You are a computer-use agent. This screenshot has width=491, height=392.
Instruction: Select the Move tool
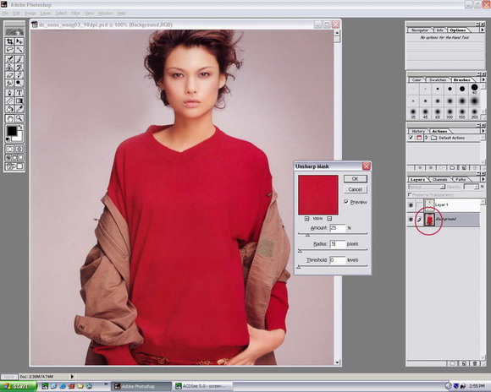coord(19,41)
